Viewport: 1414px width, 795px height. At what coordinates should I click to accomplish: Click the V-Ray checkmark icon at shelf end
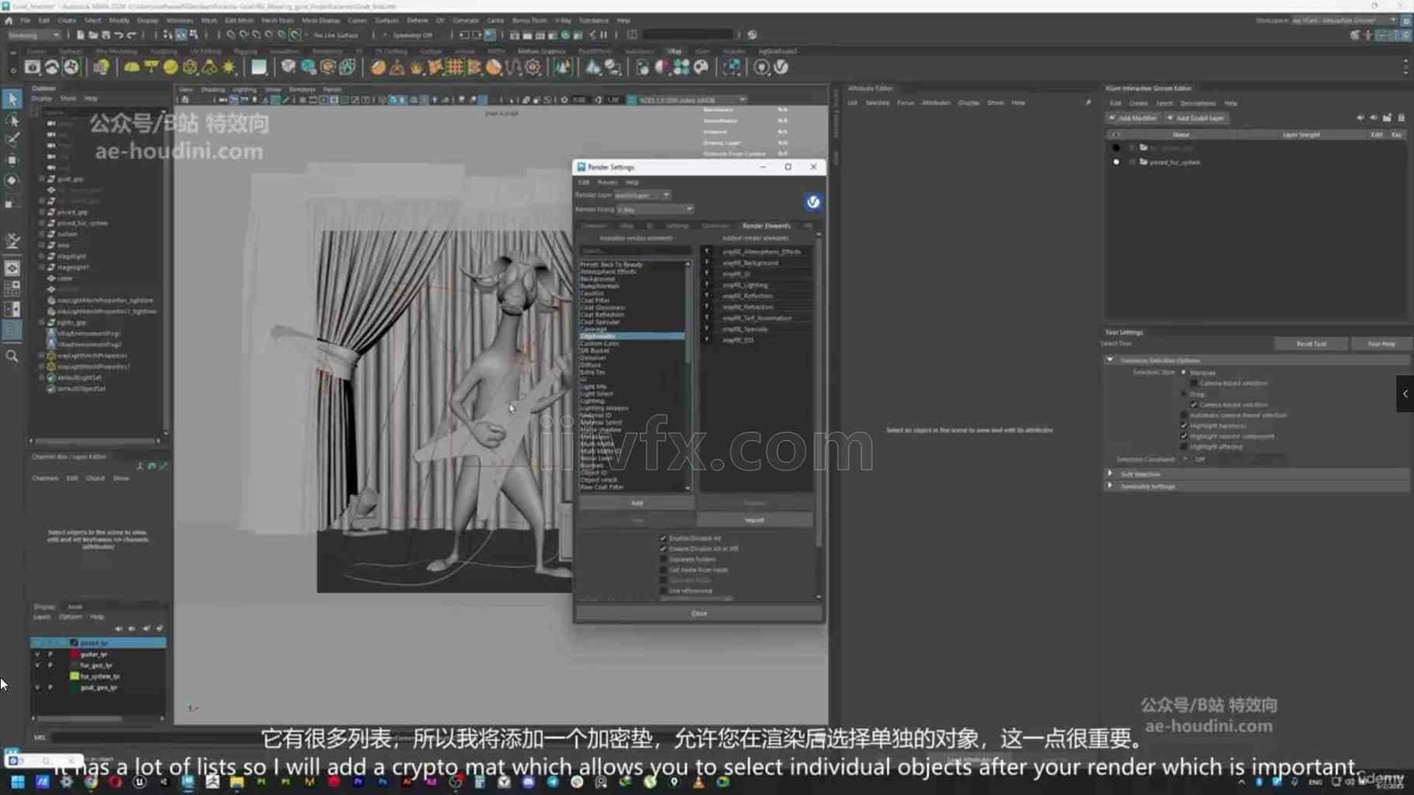click(781, 68)
